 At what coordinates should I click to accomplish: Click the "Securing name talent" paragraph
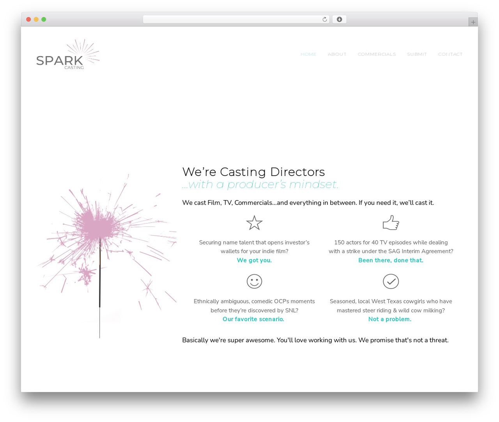pyautogui.click(x=254, y=247)
